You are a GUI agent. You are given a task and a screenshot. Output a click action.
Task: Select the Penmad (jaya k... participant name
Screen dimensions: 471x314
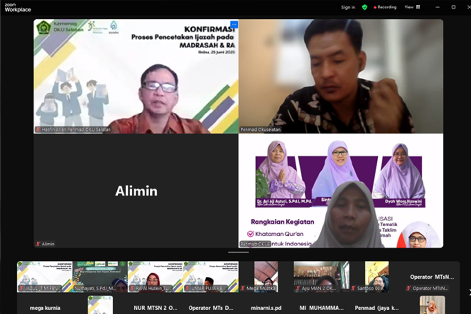point(377,308)
